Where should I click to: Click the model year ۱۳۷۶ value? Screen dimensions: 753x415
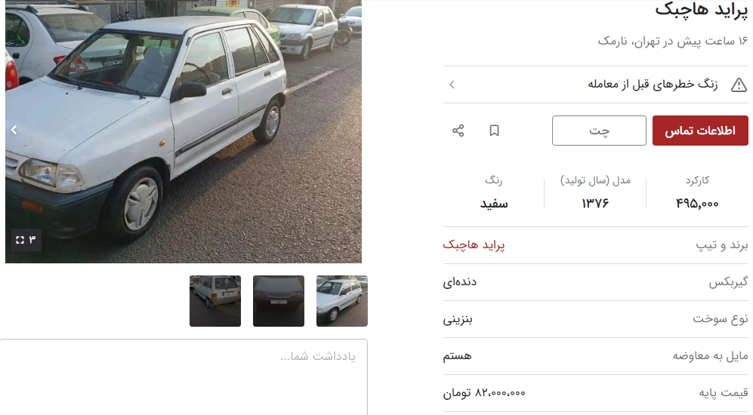pos(595,204)
